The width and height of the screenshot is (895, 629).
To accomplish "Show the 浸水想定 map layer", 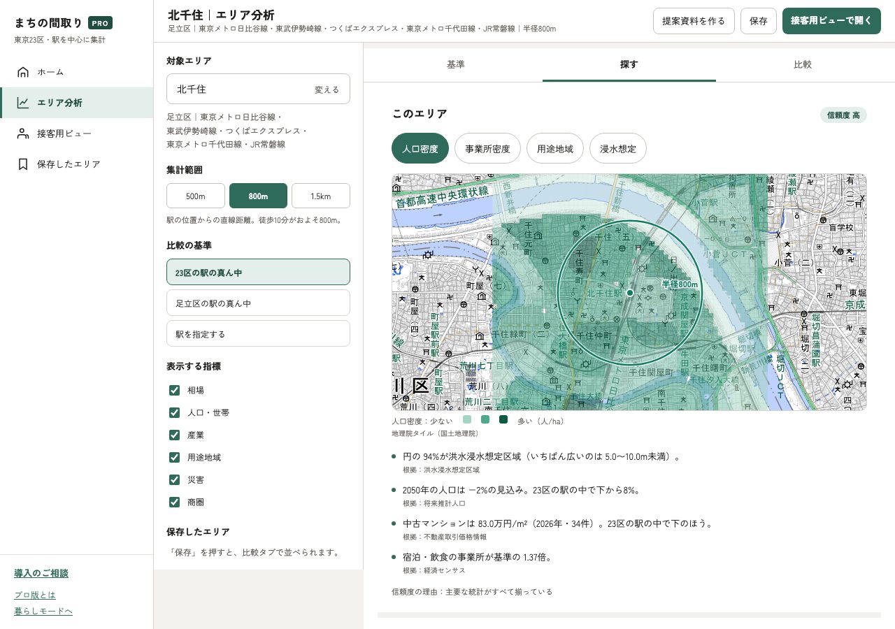I will [x=618, y=148].
